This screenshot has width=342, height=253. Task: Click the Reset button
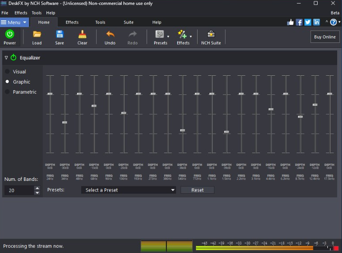click(197, 190)
